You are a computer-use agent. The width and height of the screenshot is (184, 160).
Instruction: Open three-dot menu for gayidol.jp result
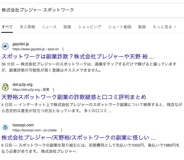(63, 49)
